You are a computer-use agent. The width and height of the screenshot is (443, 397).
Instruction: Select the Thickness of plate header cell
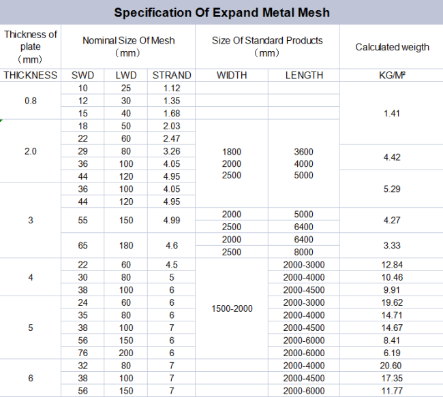coord(30,46)
